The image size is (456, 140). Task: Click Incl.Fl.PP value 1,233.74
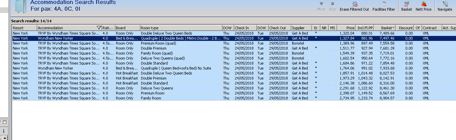pos(365,98)
